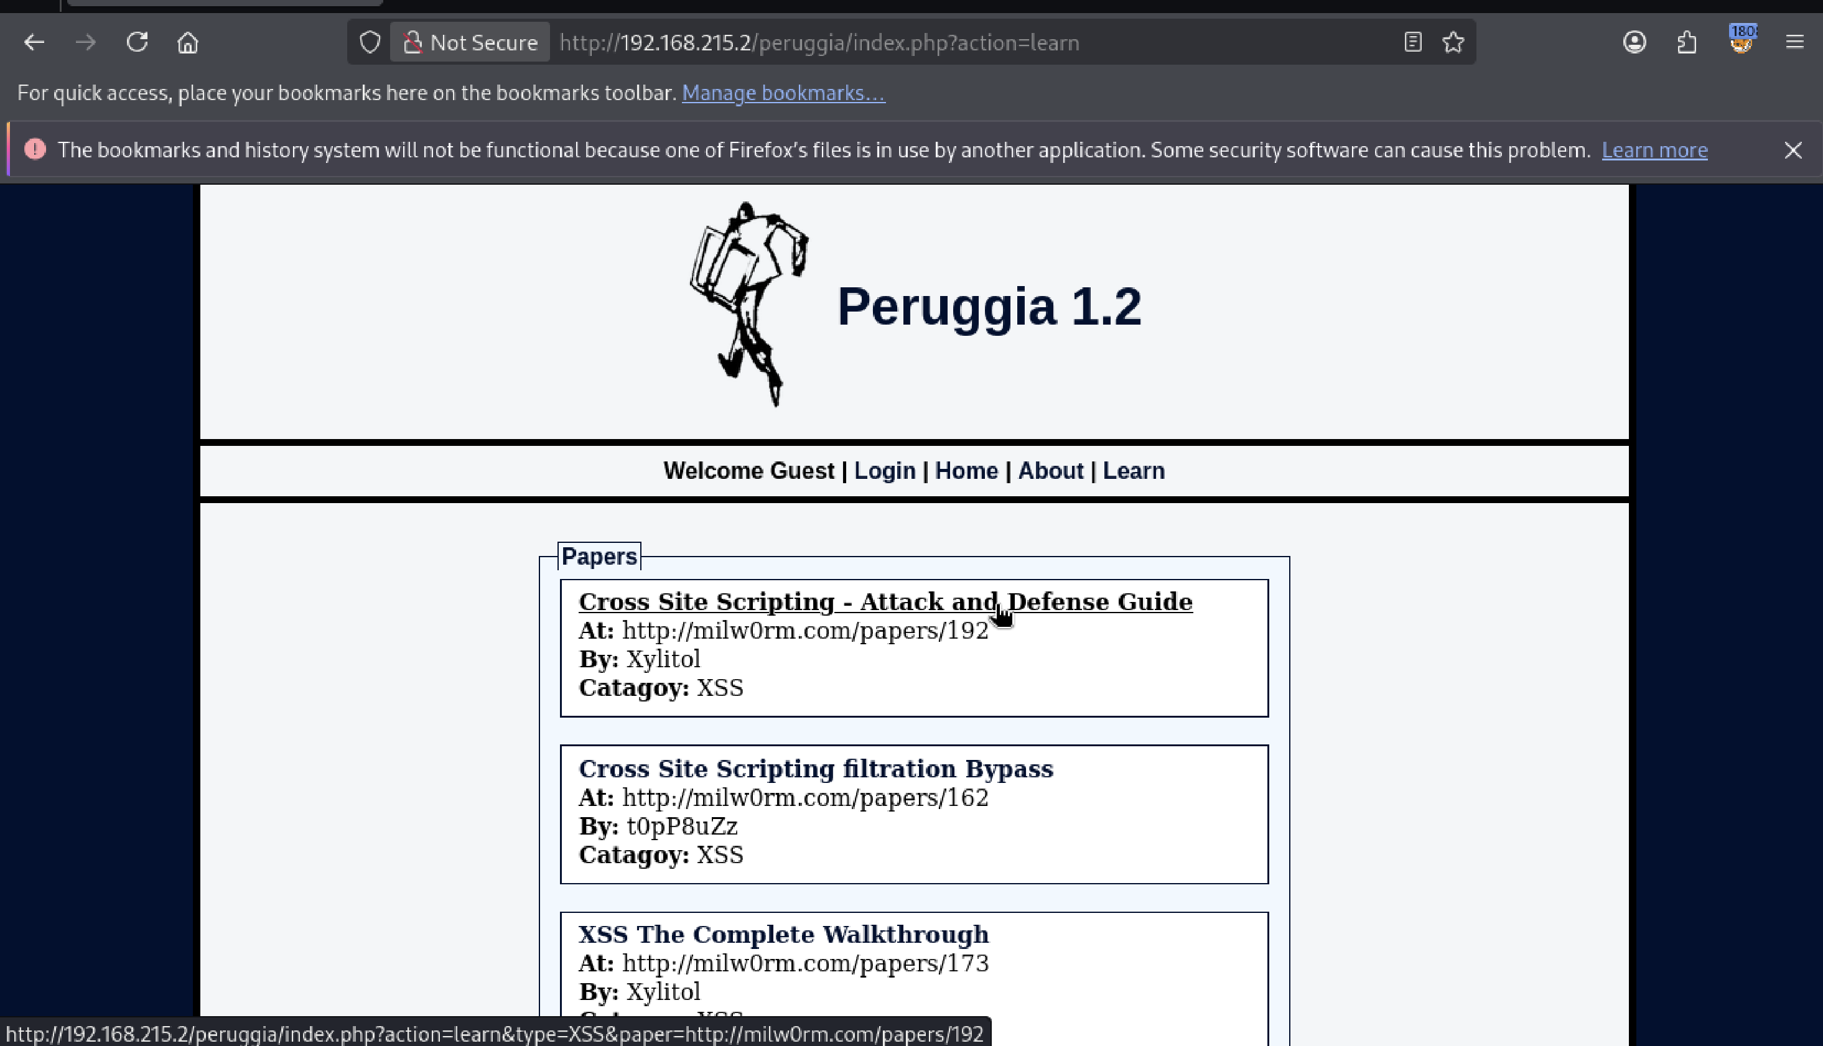Image resolution: width=1823 pixels, height=1046 pixels.
Task: Click the extension badge icon showing 180
Action: click(1741, 41)
